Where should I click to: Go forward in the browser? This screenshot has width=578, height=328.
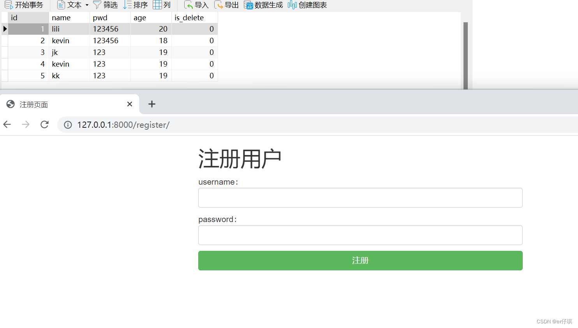coord(26,125)
